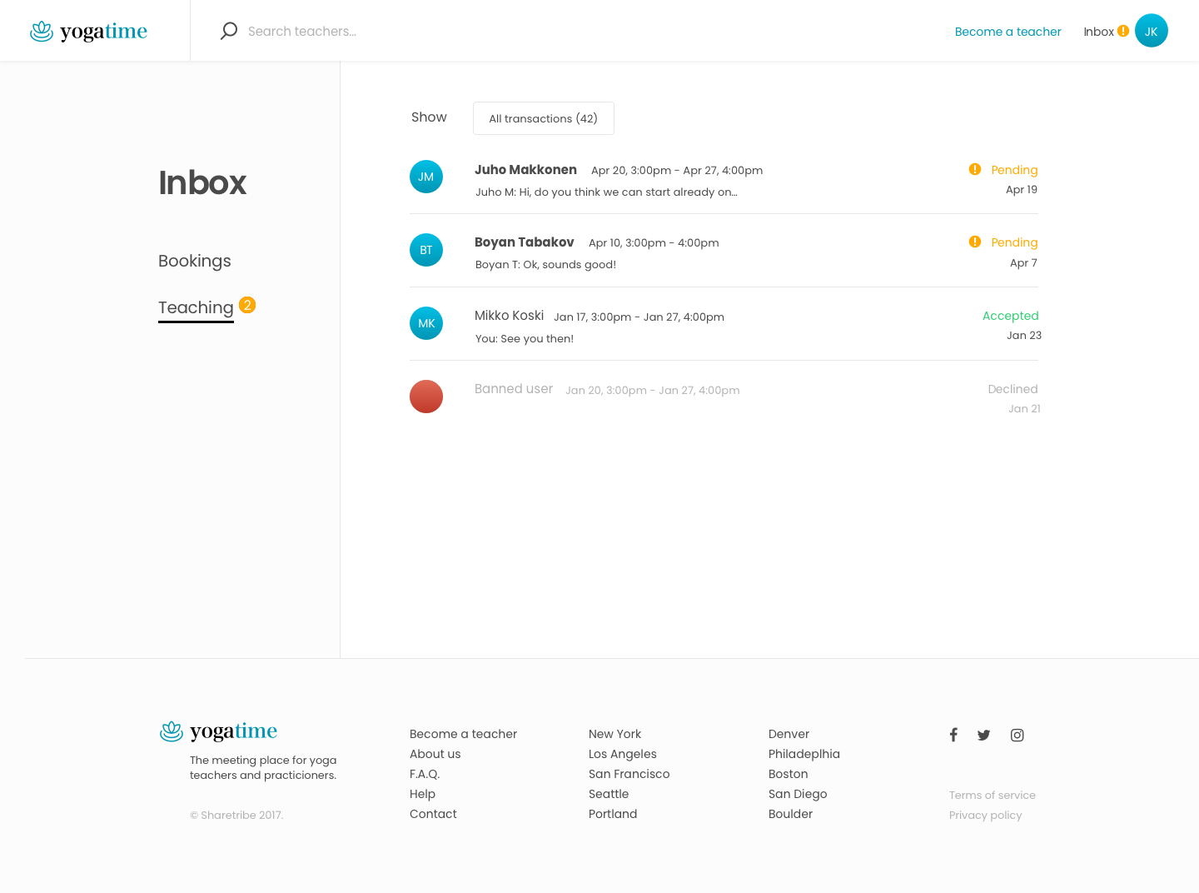Viewport: 1199px width, 893px height.
Task: Open the conversation with Mikko Koski
Action: (509, 316)
